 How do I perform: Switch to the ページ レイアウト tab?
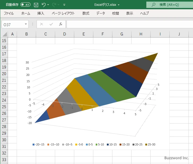63,13
